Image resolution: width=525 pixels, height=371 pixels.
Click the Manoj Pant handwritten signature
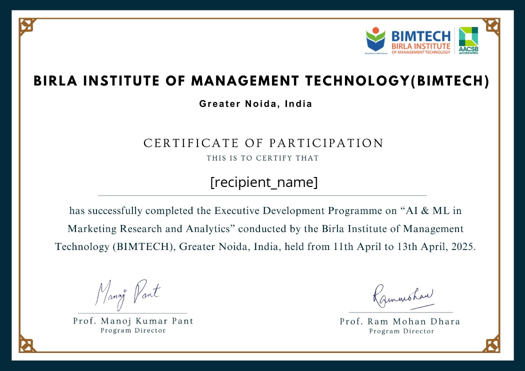(x=128, y=294)
